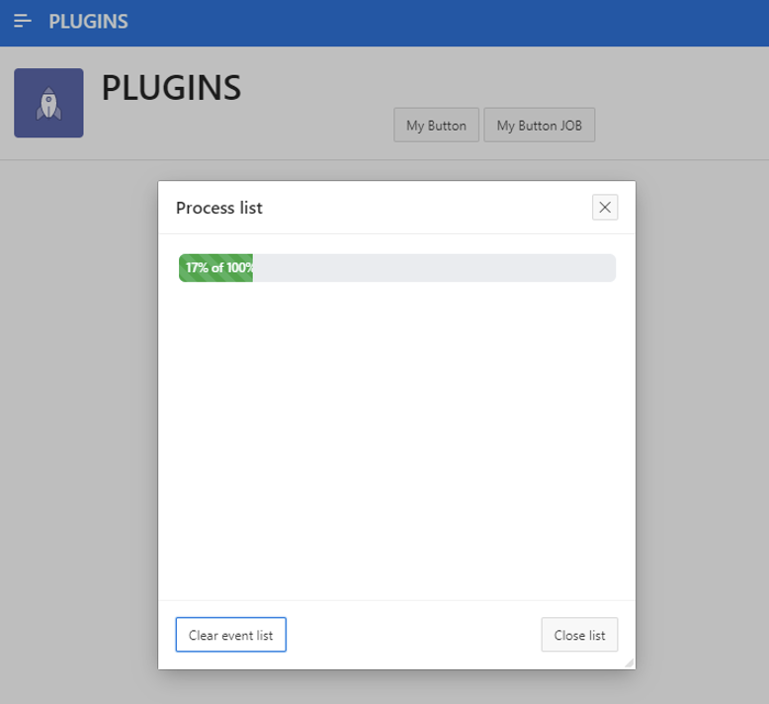Click dialog footer between the two buttons
Viewport: 769px width, 704px height.
click(x=413, y=635)
